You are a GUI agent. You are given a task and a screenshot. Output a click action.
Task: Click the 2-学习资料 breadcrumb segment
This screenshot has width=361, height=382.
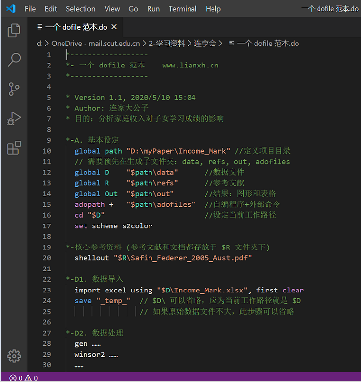pos(167,44)
